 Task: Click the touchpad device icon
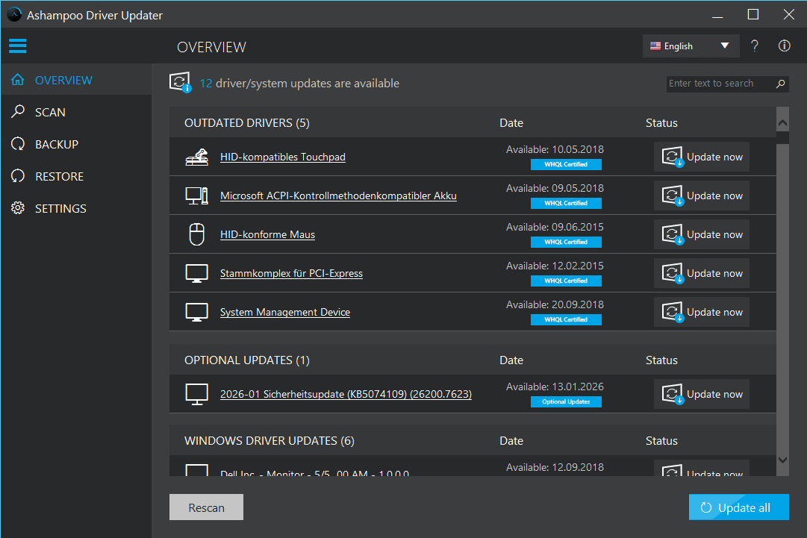click(x=196, y=157)
